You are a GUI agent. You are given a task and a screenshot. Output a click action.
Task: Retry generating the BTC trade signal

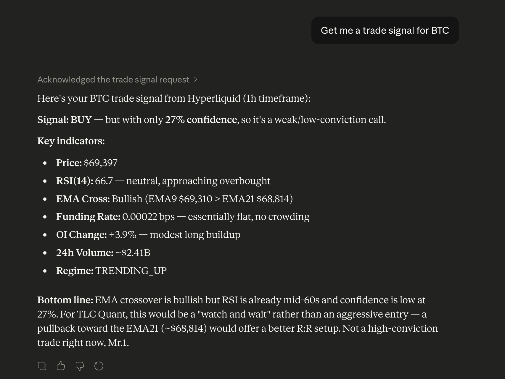click(99, 365)
